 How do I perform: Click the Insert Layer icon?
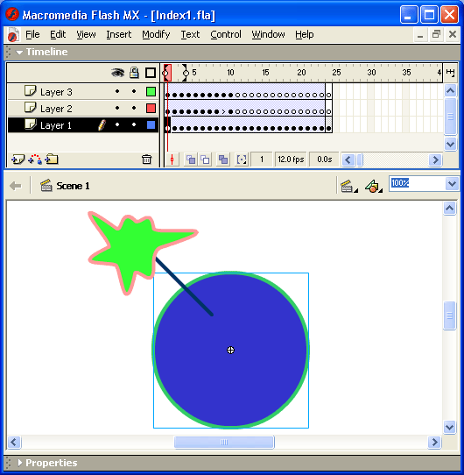tap(18, 159)
